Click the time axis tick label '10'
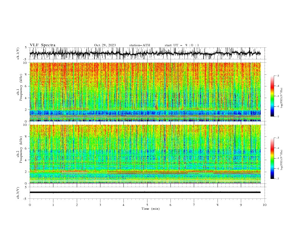 (x=265, y=205)
